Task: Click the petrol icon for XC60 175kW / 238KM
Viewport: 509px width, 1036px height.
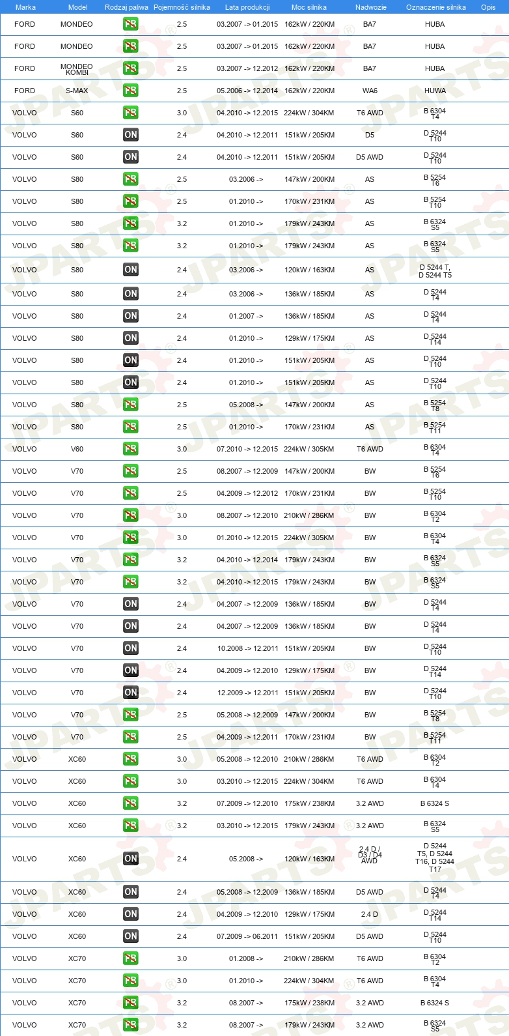Action: (131, 803)
